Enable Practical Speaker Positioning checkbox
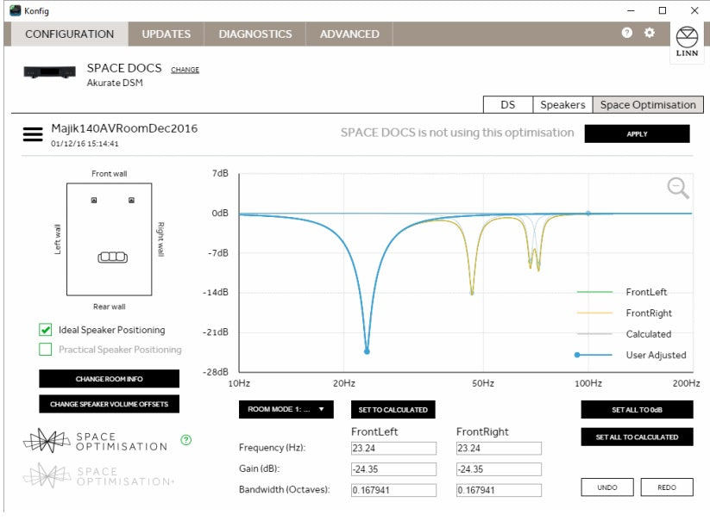Viewport: 710px width, 521px height. pos(46,350)
